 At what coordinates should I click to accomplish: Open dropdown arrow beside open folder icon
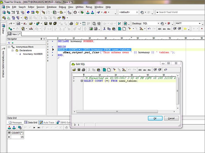[x=34, y=24]
